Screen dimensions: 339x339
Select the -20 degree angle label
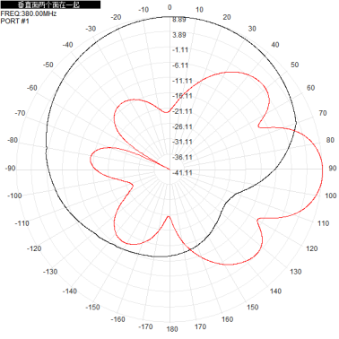[116, 17]
